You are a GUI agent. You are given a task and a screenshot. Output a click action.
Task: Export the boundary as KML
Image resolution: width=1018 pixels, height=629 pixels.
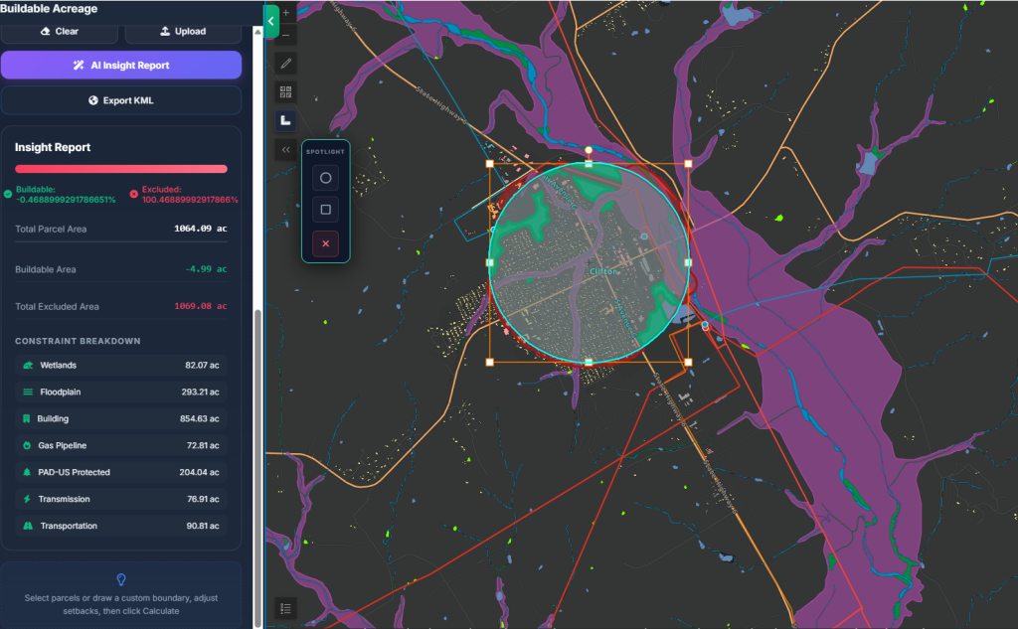(121, 100)
